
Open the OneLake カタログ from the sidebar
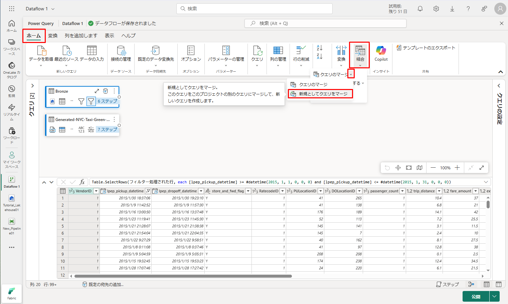point(12,69)
